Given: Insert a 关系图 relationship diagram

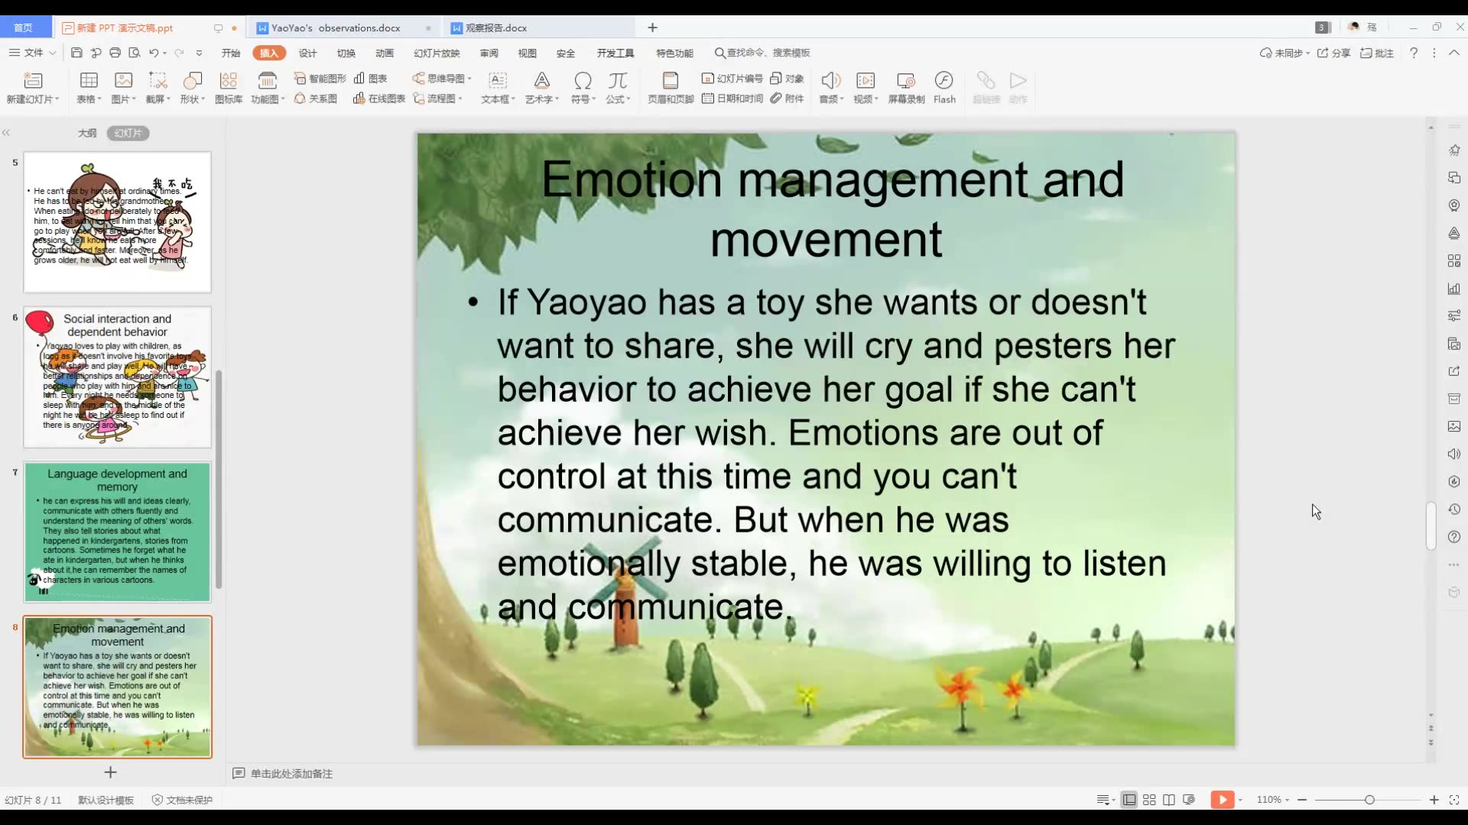Looking at the screenshot, I should click(316, 99).
